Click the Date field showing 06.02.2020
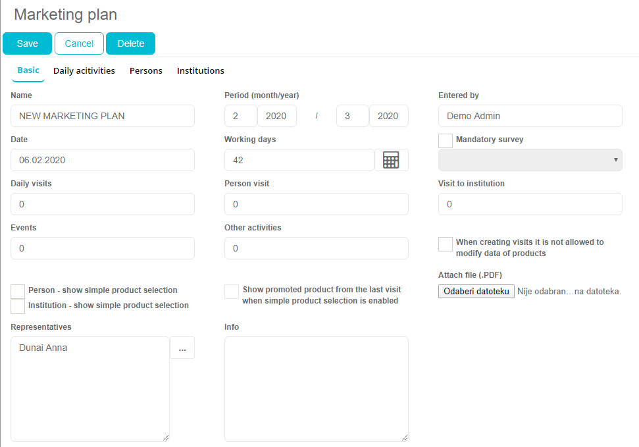Screen dimensions: 639x447 coord(103,160)
